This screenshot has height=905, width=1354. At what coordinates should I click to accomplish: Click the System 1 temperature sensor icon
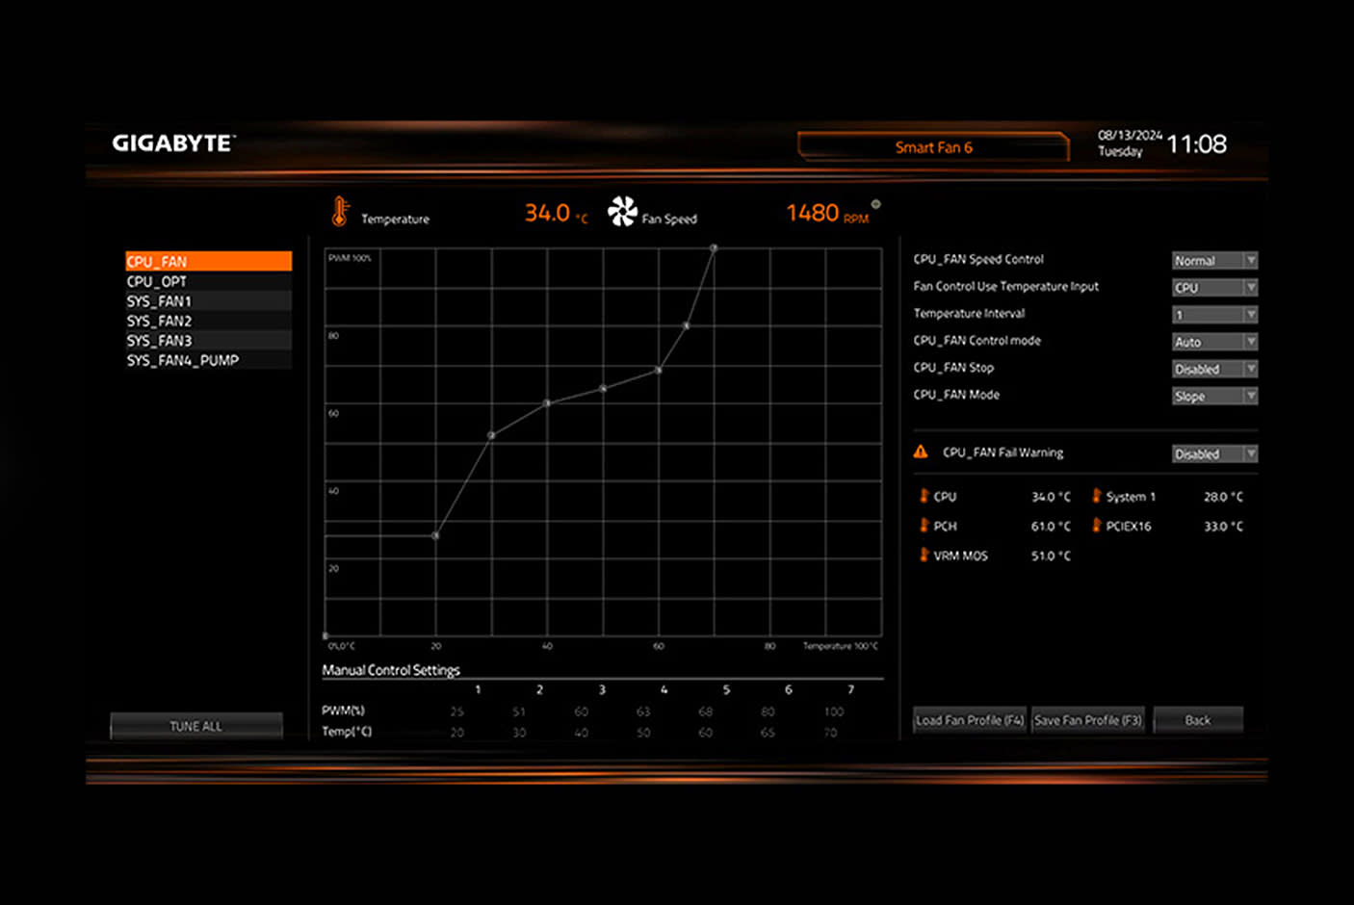click(x=1096, y=496)
